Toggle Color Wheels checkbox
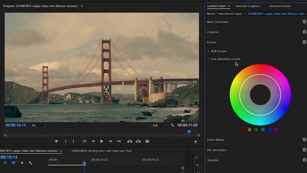Image resolution: width=307 pixels, height=173 pixels. point(305,140)
